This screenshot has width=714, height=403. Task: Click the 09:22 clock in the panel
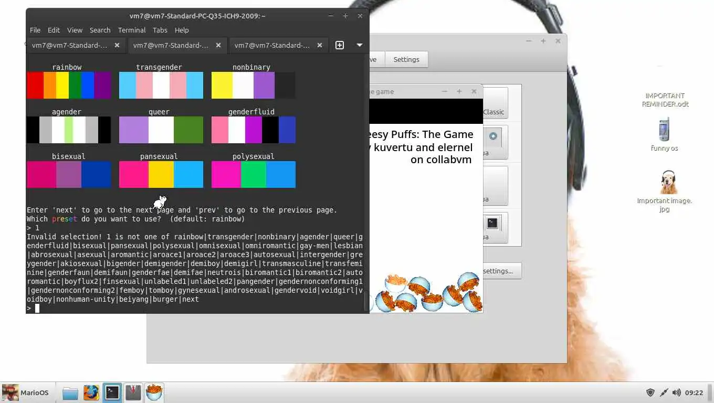[x=694, y=393]
